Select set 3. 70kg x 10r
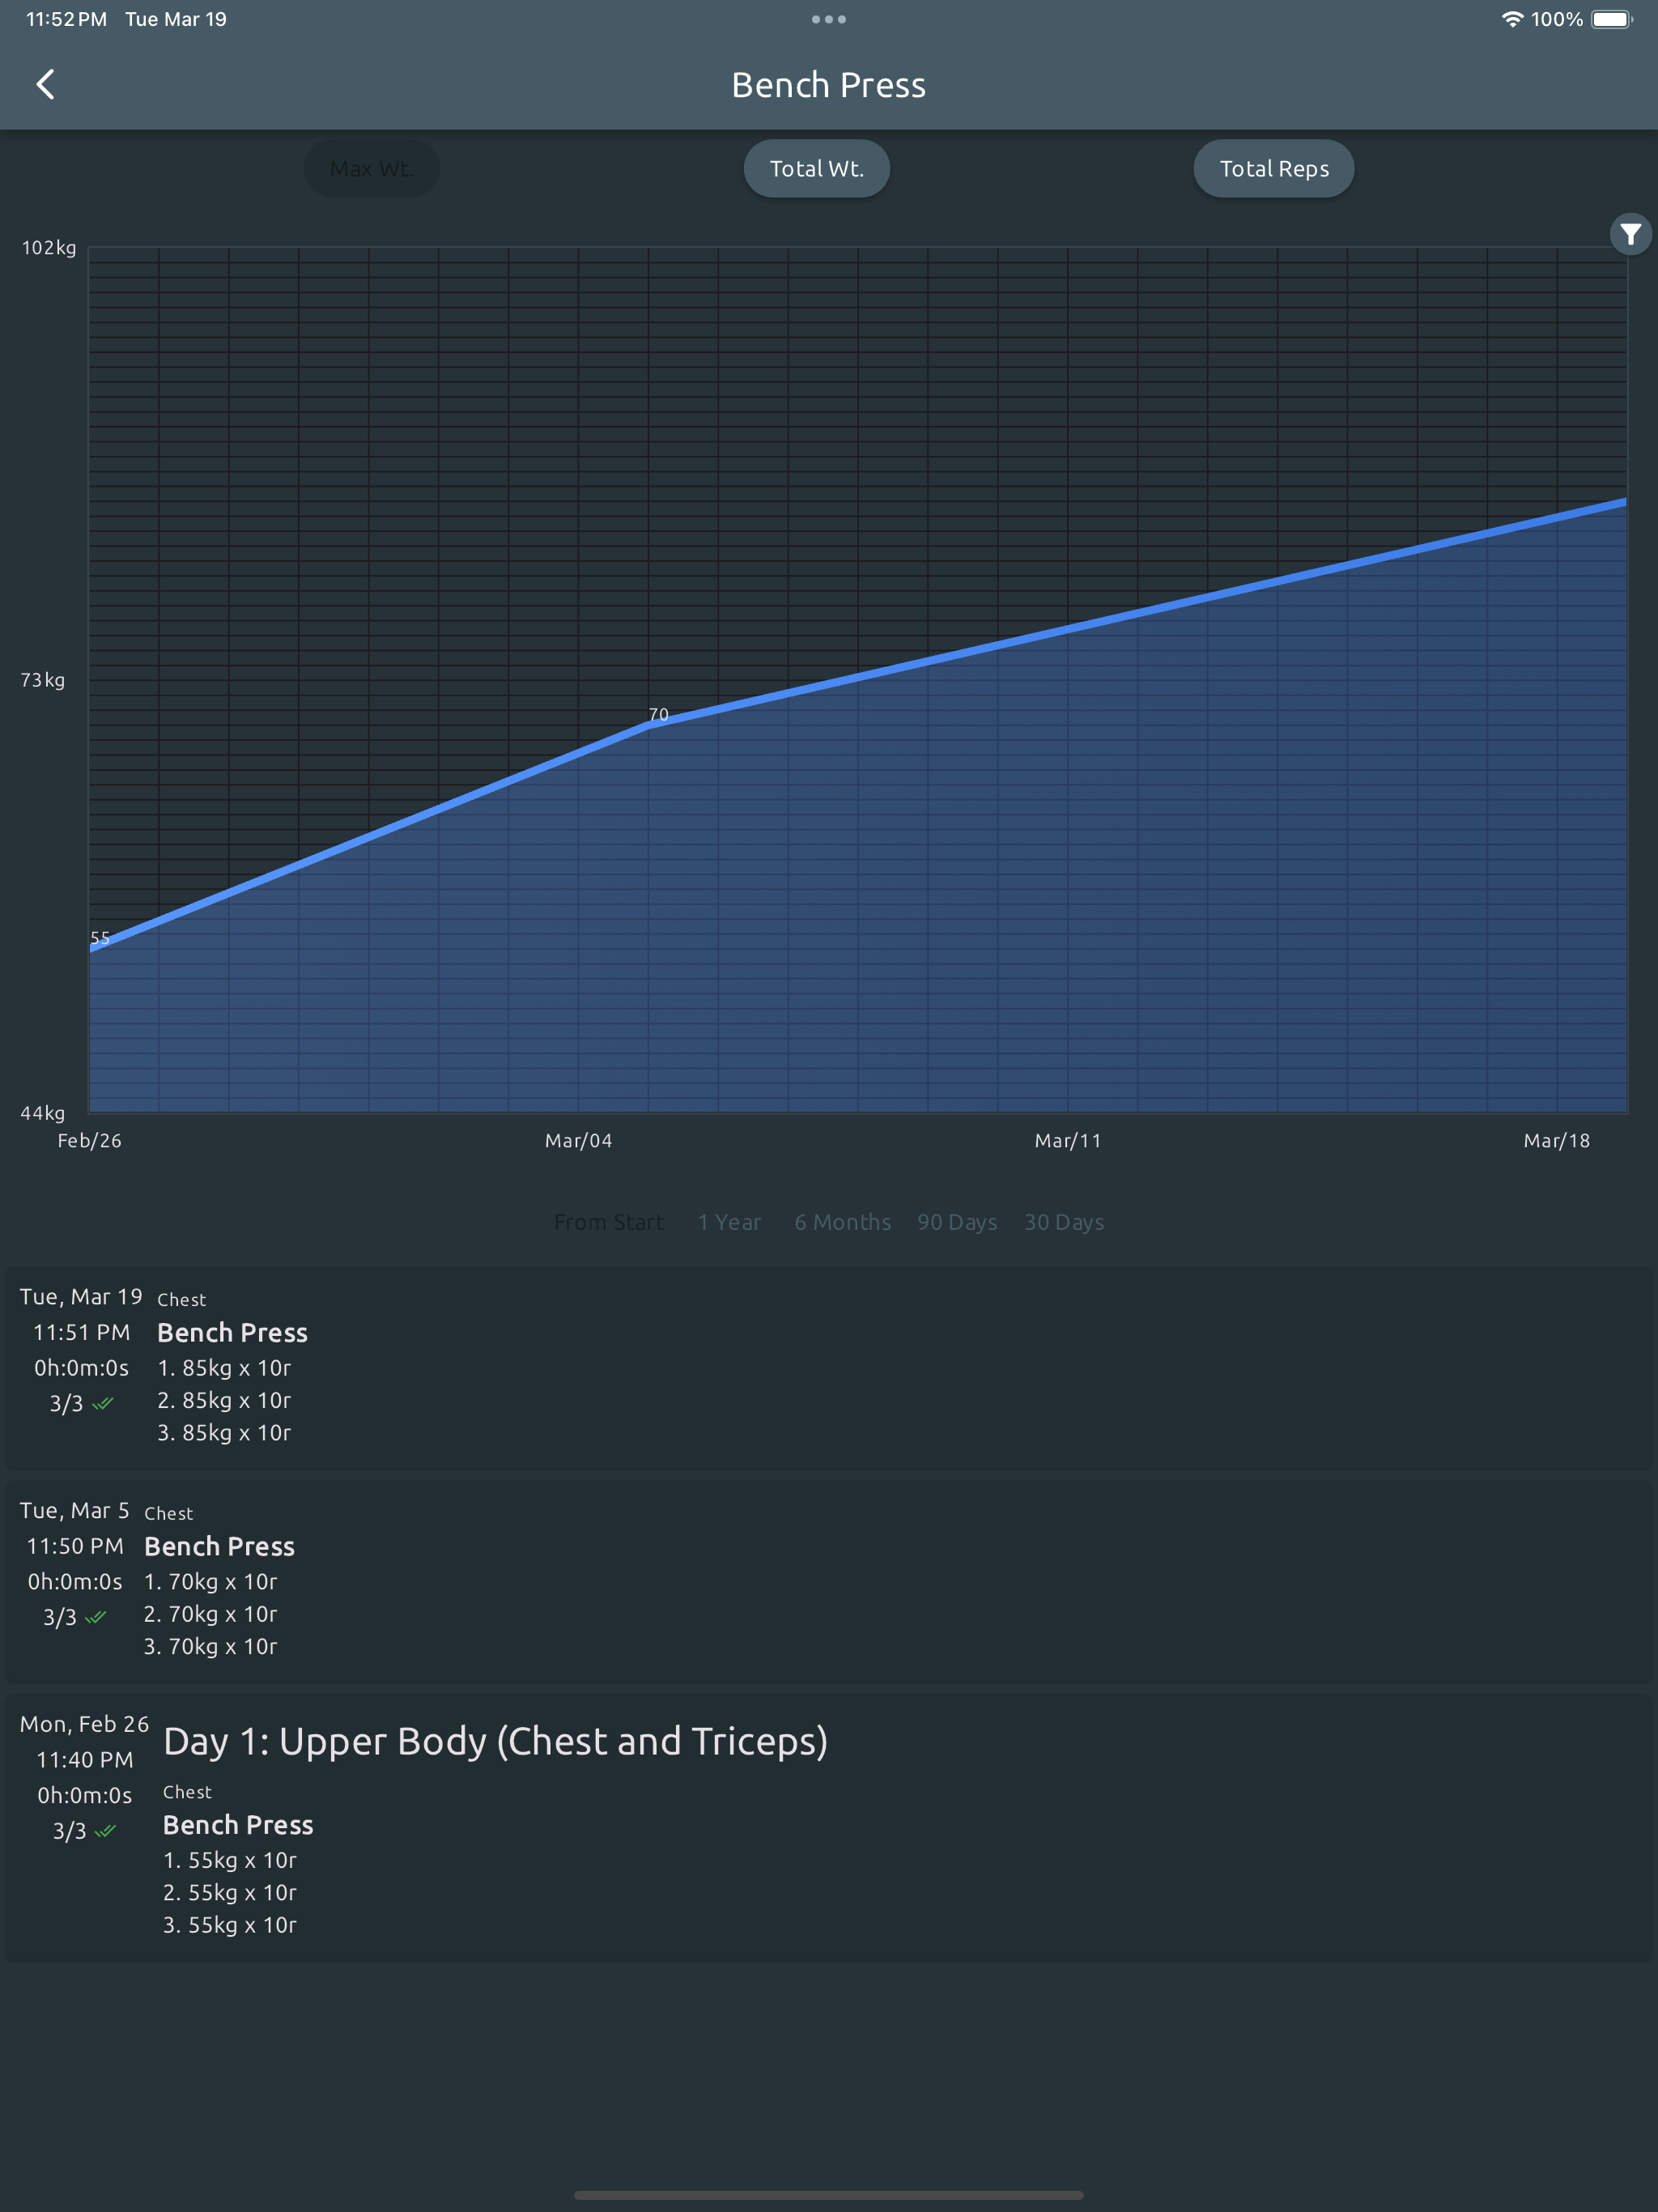This screenshot has height=2212, width=1658. [211, 1647]
